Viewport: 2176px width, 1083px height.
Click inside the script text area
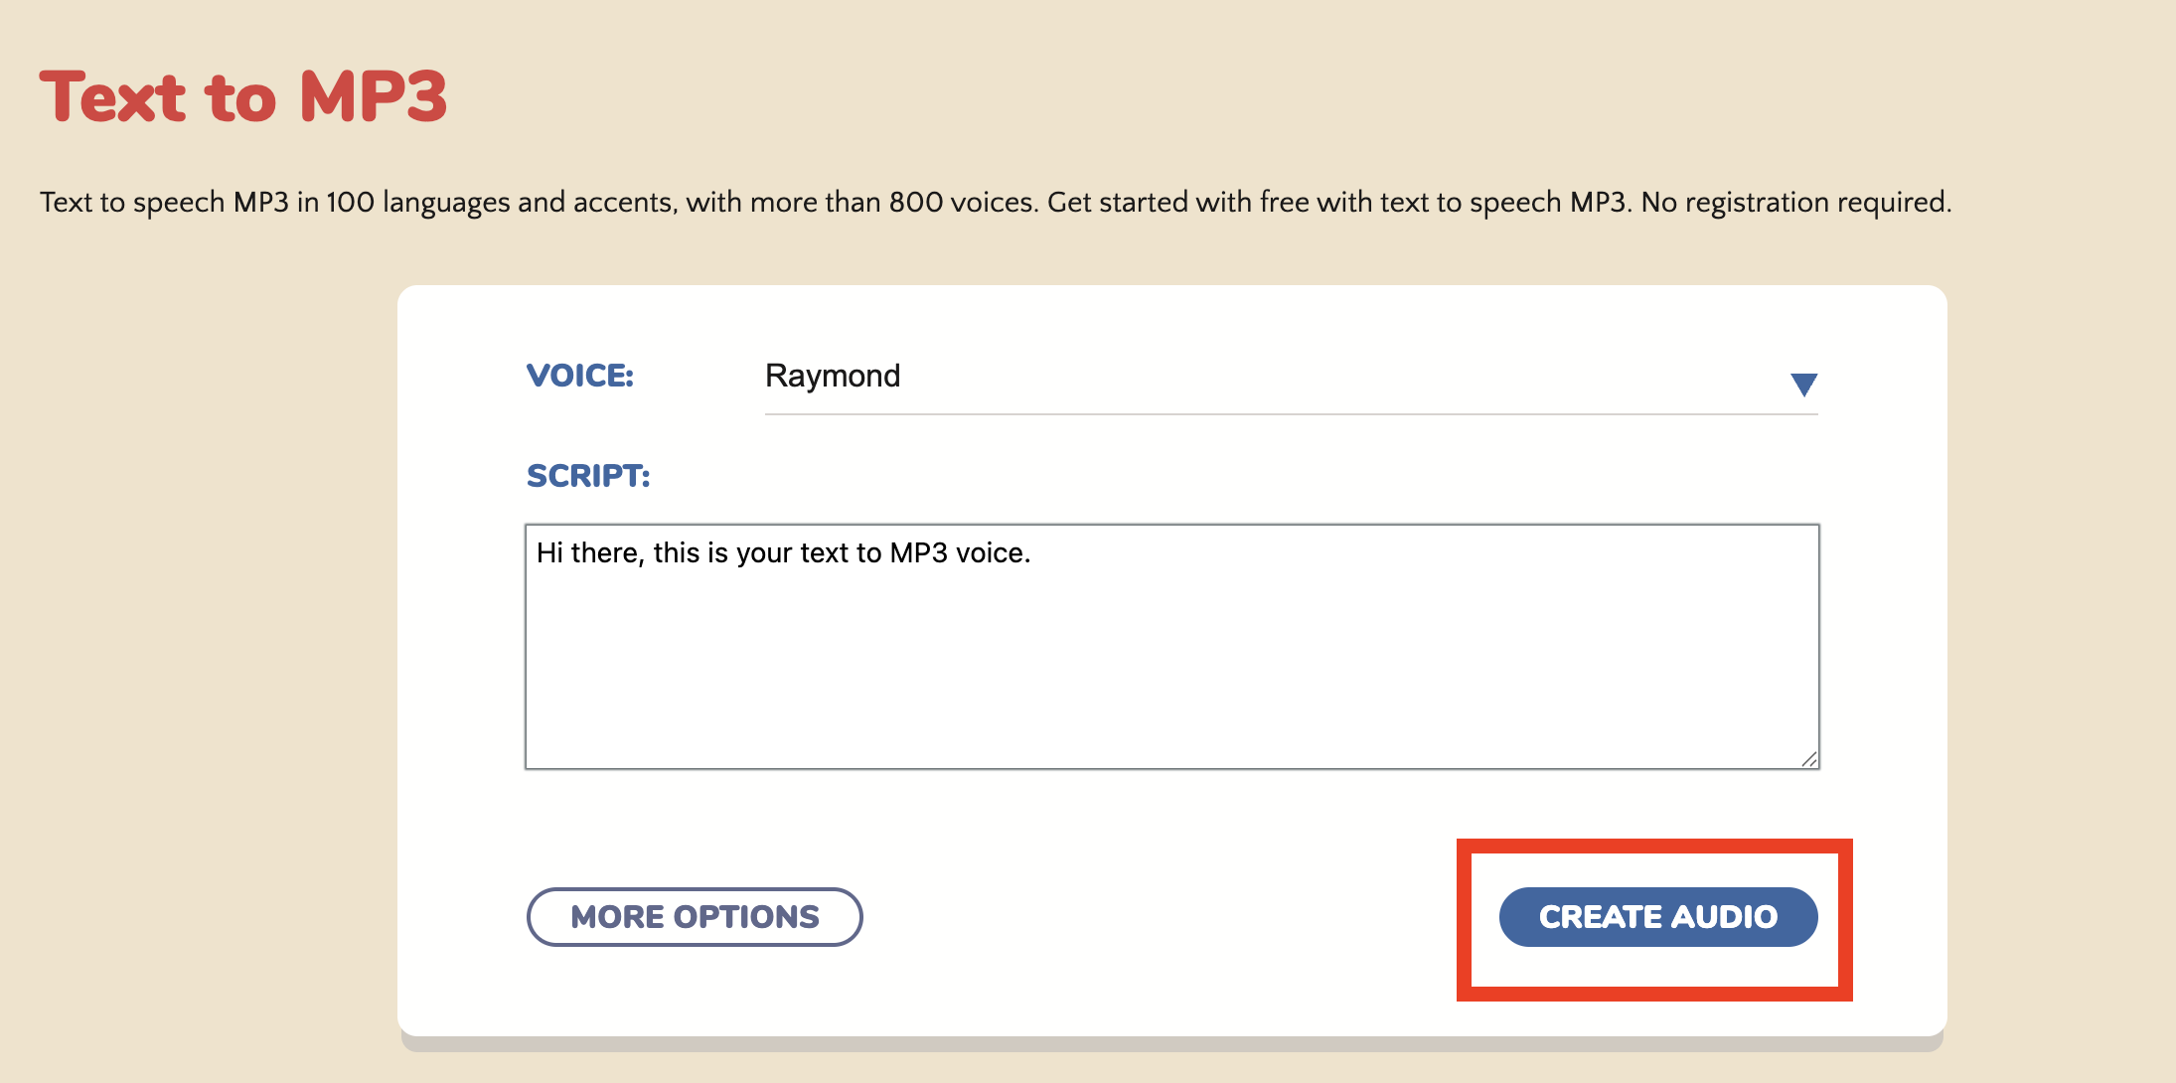1171,647
